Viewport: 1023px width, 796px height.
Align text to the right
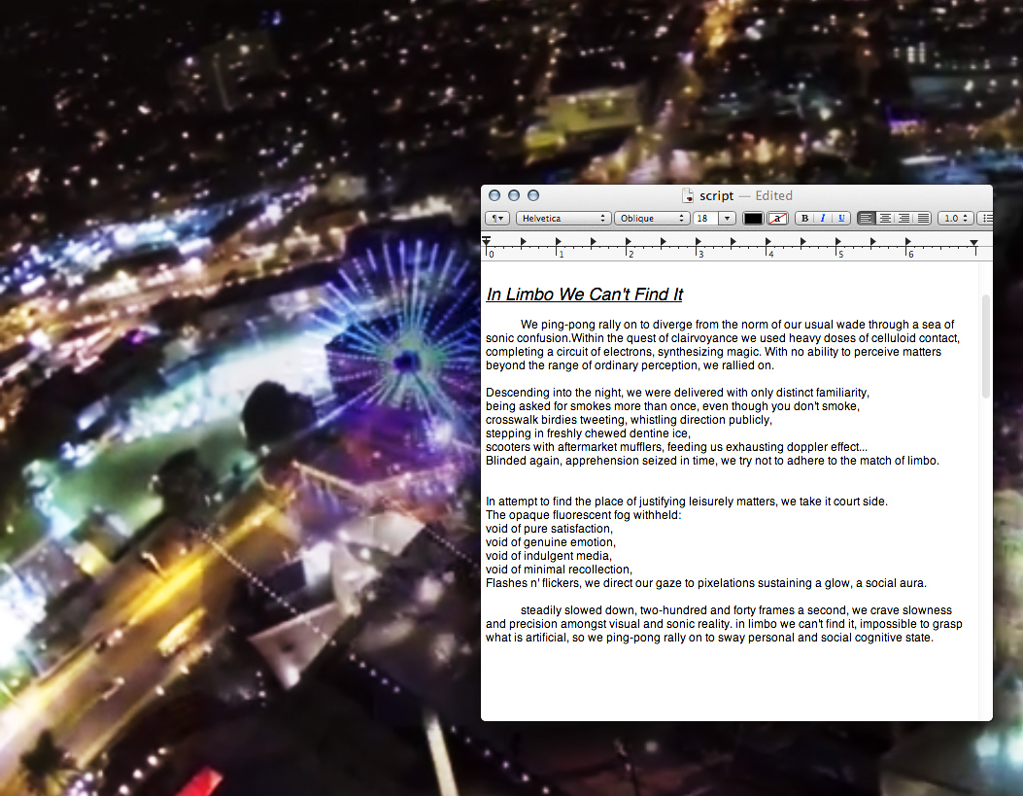point(904,219)
